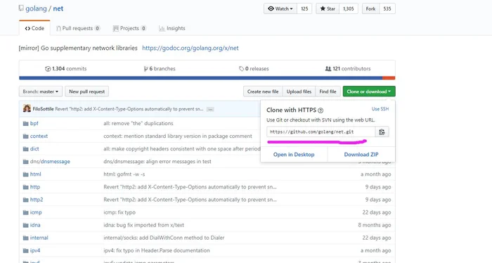Open the Branch: master dropdown
The height and width of the screenshot is (263, 492).
pos(41,91)
